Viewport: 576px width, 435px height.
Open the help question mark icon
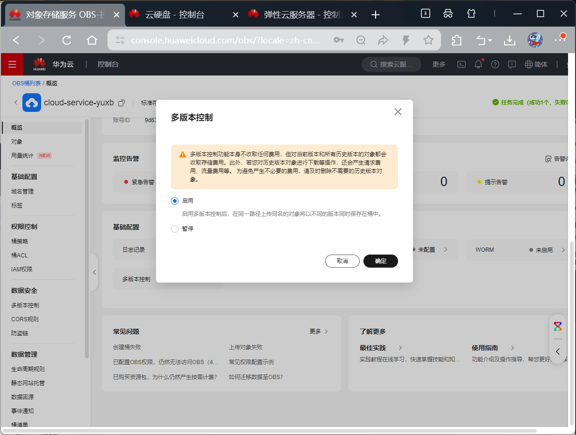(x=495, y=64)
